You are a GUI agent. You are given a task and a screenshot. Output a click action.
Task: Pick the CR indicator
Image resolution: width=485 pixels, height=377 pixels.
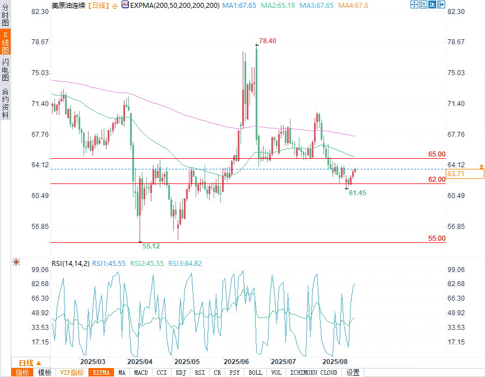pyautogui.click(x=218, y=373)
